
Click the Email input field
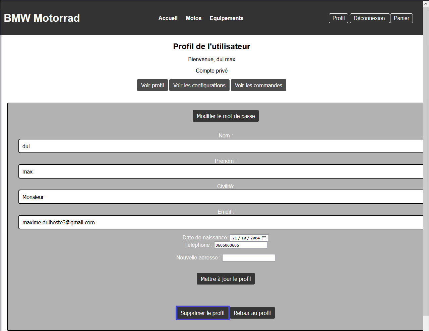coord(221,222)
